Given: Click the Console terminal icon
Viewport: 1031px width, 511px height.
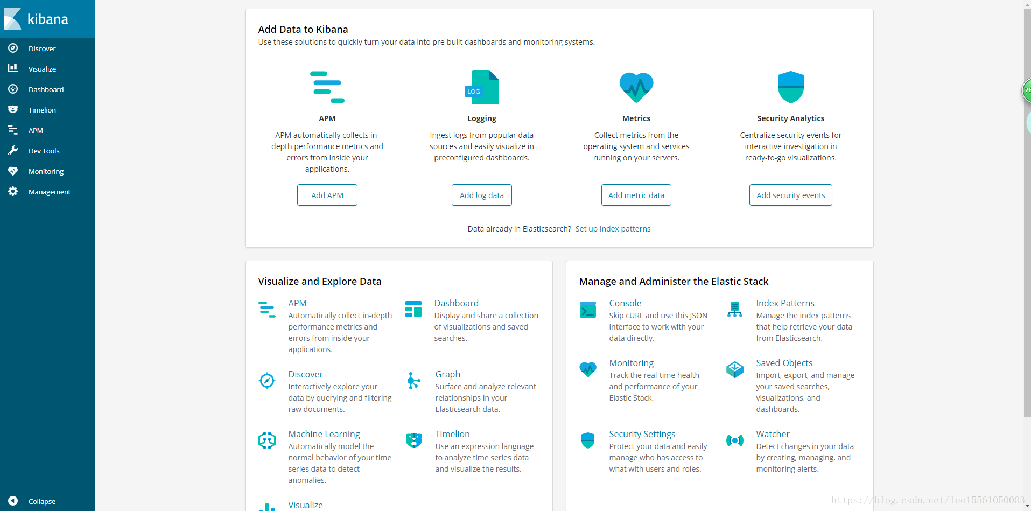Looking at the screenshot, I should 588,310.
